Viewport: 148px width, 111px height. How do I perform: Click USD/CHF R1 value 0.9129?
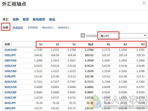pyautogui.click(x=106, y=66)
